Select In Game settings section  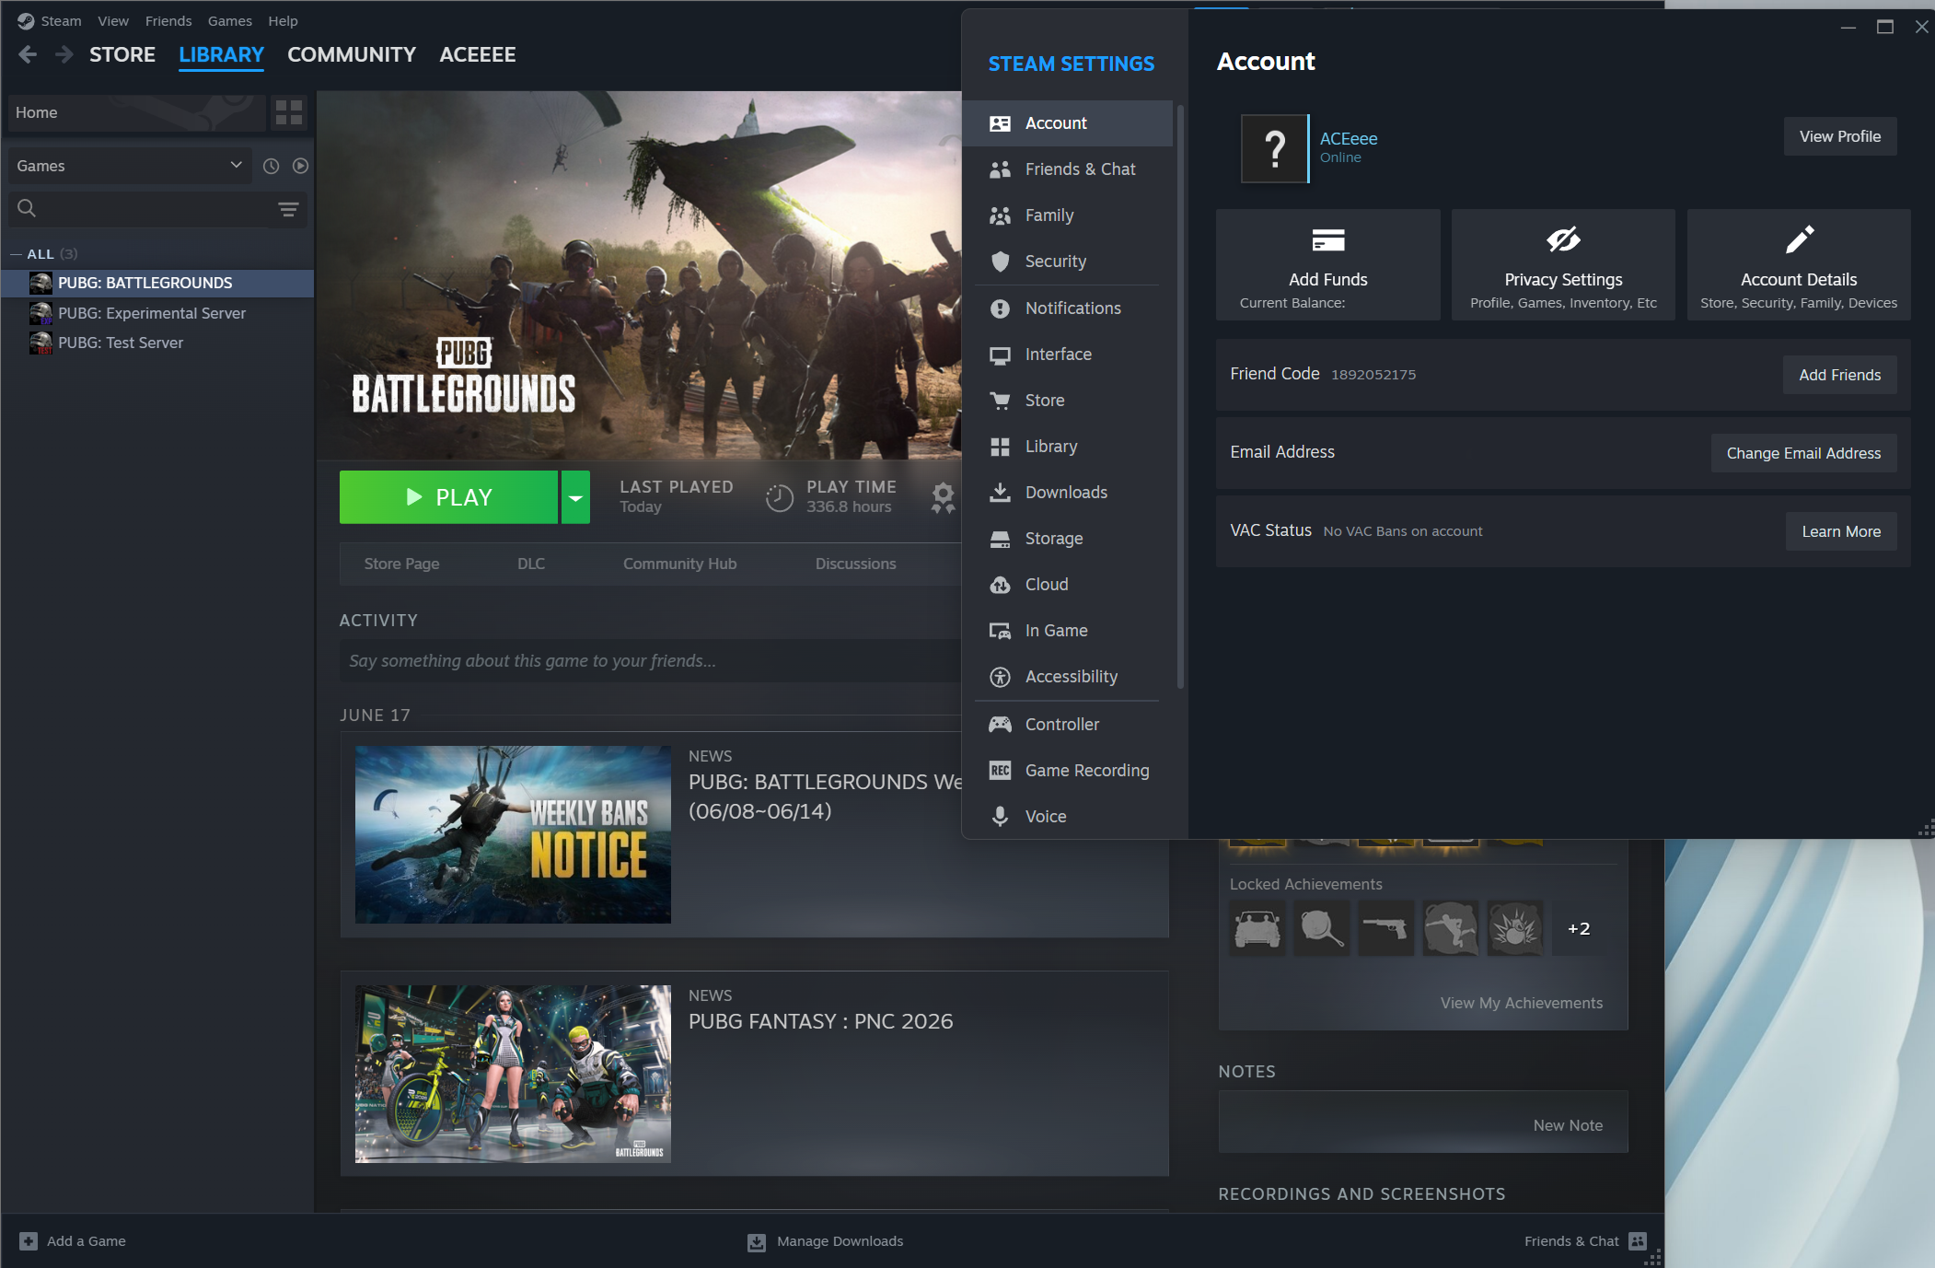(1068, 631)
